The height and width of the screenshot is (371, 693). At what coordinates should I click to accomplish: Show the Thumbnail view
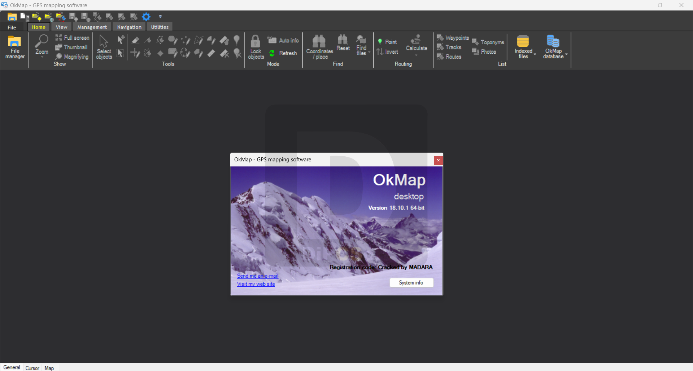(71, 47)
